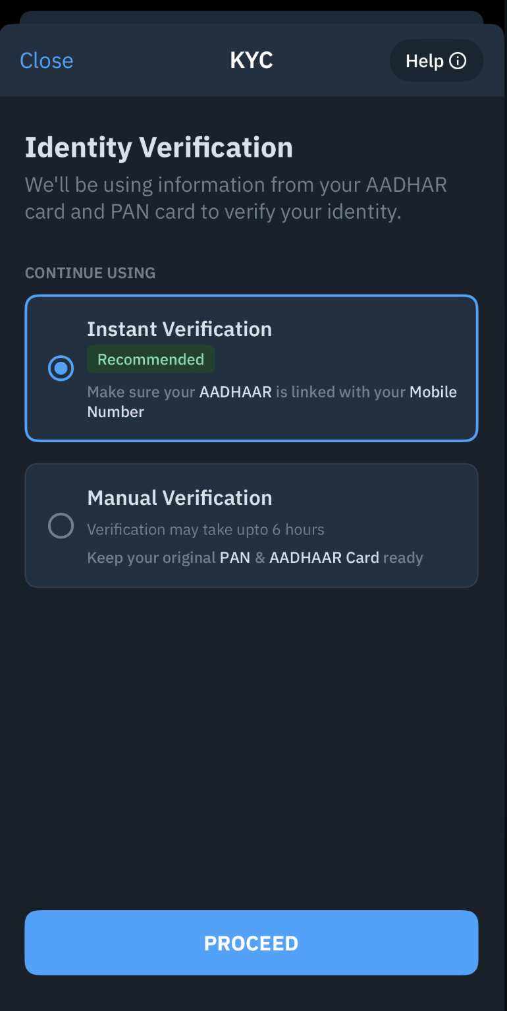Image resolution: width=507 pixels, height=1011 pixels.
Task: Click the Instant Verification title text
Action: (x=179, y=329)
